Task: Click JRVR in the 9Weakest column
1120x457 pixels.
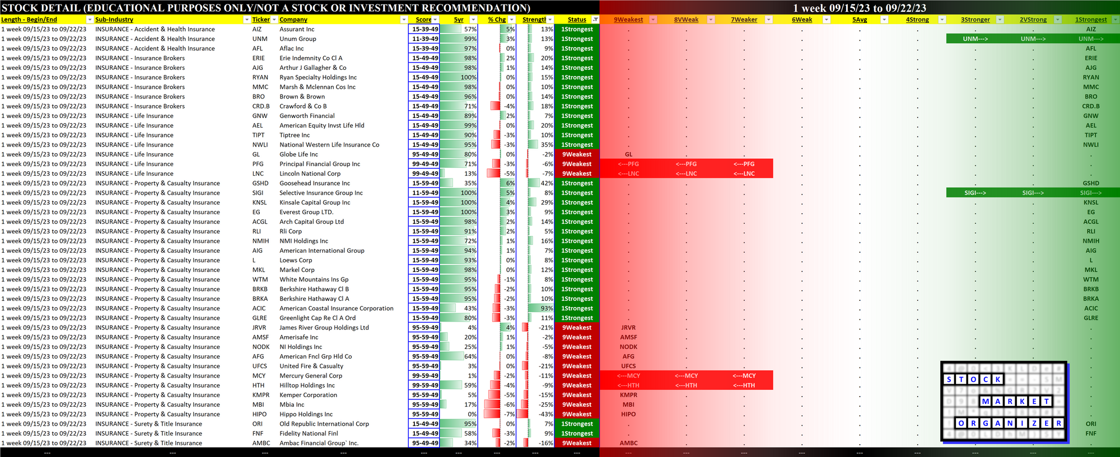Action: pyautogui.click(x=628, y=328)
